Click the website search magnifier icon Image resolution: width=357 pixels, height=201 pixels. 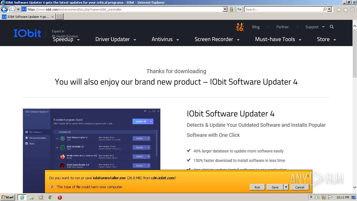[332, 27]
